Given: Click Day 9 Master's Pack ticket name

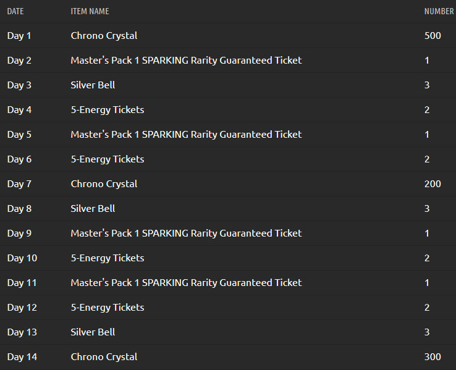Looking at the screenshot, I should tap(186, 233).
